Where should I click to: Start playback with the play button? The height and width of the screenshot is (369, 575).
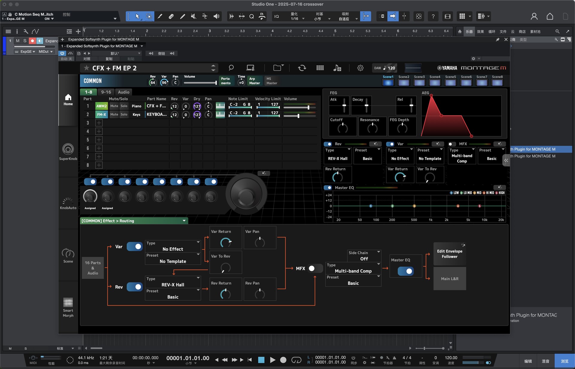pyautogui.click(x=273, y=360)
